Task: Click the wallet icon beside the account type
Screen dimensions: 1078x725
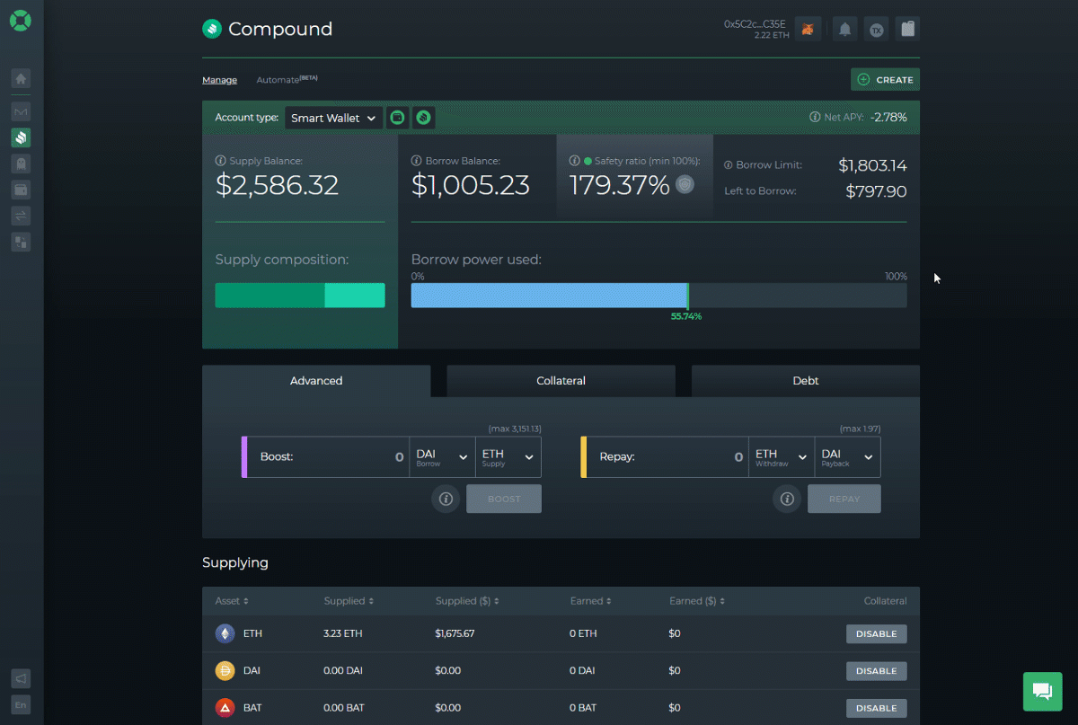Action: click(x=398, y=118)
